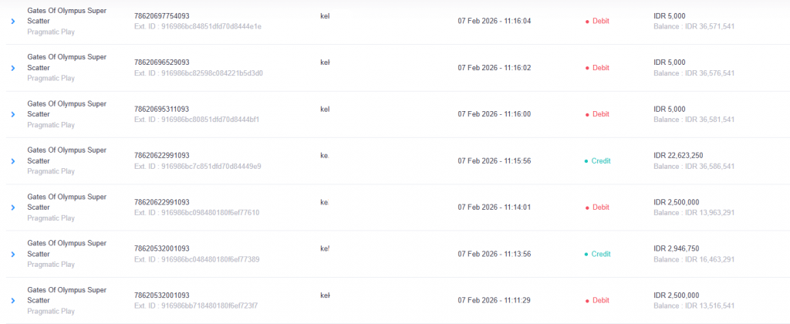
Task: Click the Credit status at 11:15:56
Action: click(597, 161)
